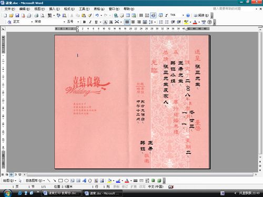Viewport: 263px width, 197px height.
Task: Open the 插入 menu
Action: [54, 9]
